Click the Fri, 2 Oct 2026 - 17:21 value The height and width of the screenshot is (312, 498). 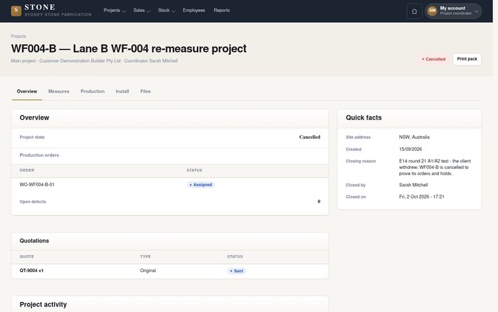click(421, 197)
